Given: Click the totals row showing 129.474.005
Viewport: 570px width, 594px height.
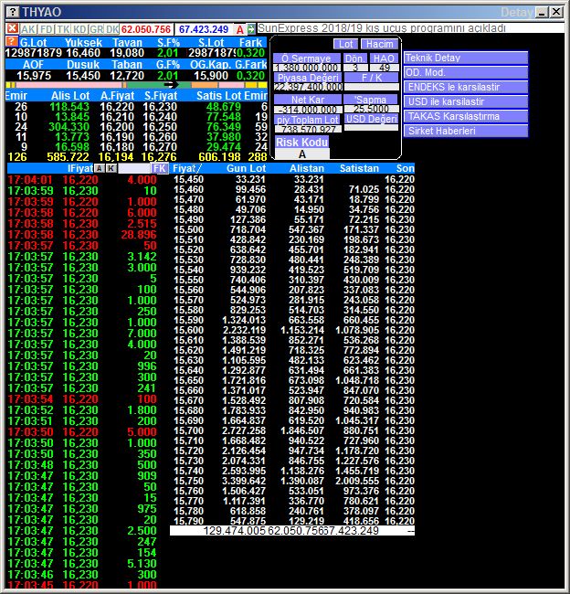Looking at the screenshot, I should 292,531.
